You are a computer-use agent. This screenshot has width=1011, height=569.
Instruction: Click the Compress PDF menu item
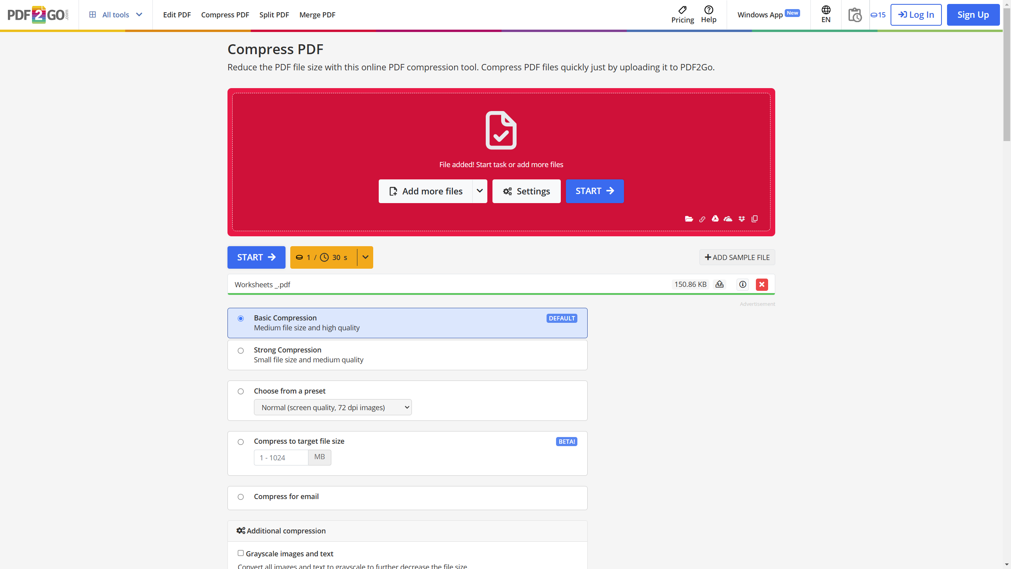pyautogui.click(x=224, y=15)
